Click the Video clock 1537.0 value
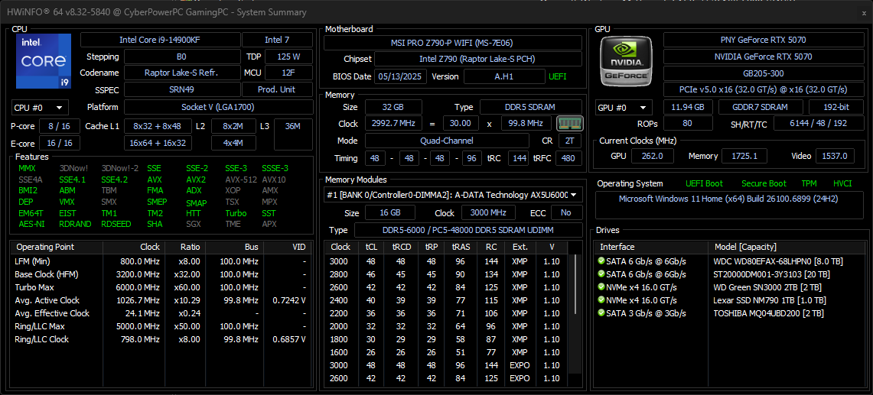This screenshot has height=395, width=873. (836, 156)
